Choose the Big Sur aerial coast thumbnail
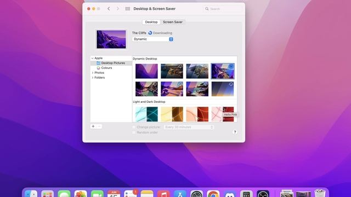This screenshot has height=197, width=351. pyautogui.click(x=172, y=71)
